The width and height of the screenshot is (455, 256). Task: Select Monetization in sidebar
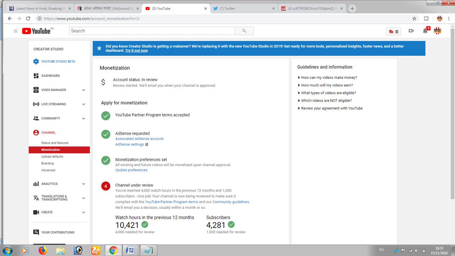[x=59, y=150]
